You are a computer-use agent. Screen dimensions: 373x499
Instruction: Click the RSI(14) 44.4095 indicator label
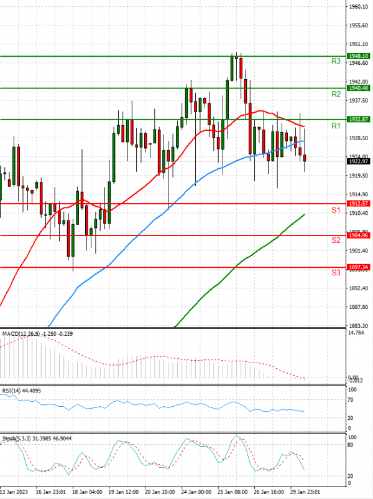click(x=22, y=391)
